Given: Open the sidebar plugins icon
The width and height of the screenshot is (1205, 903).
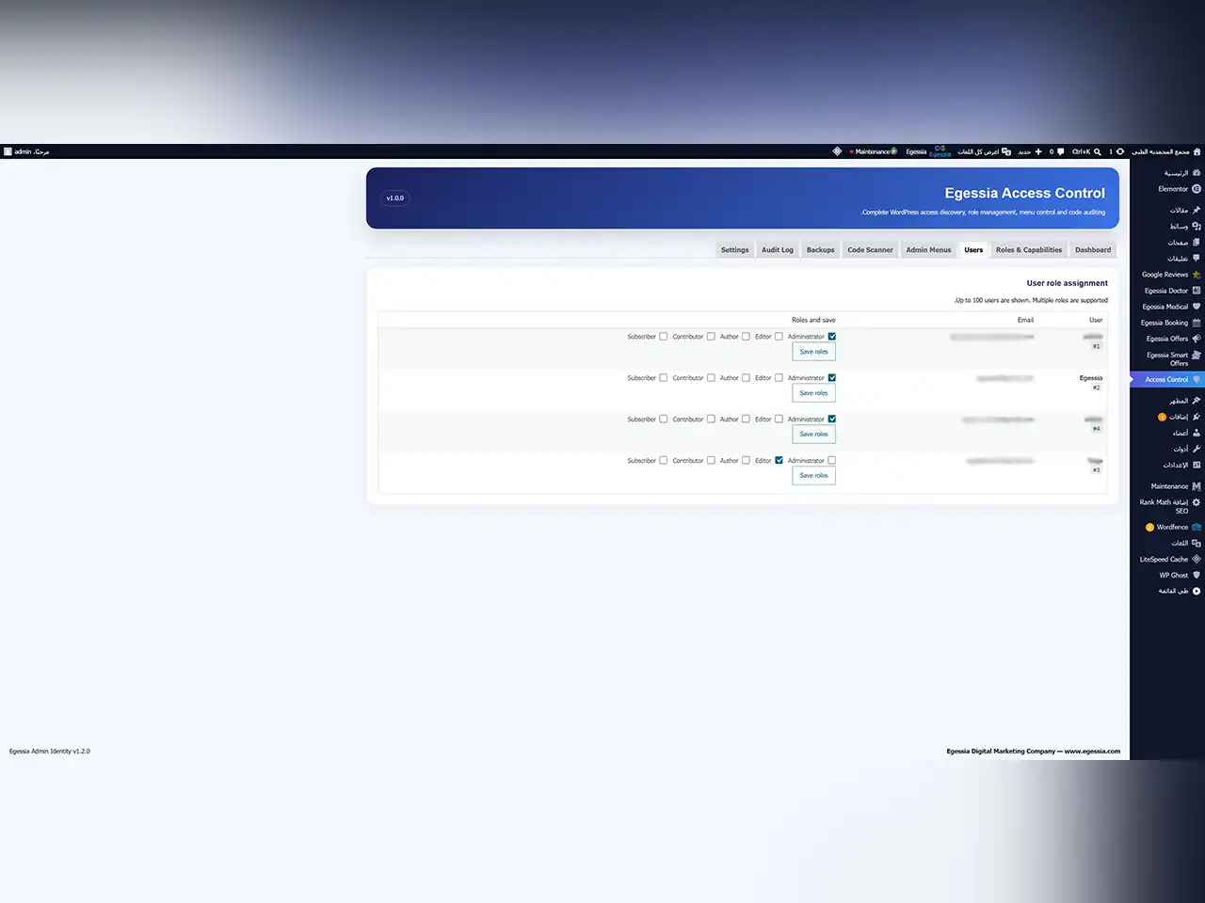Looking at the screenshot, I should [1197, 417].
